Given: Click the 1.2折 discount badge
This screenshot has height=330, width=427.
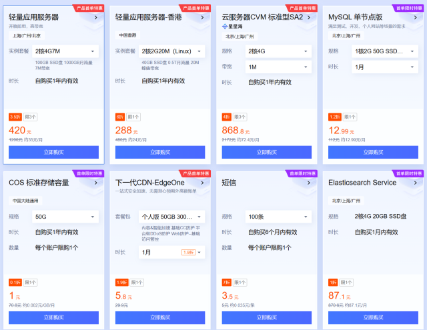Looking at the screenshot, I should click(335, 117).
